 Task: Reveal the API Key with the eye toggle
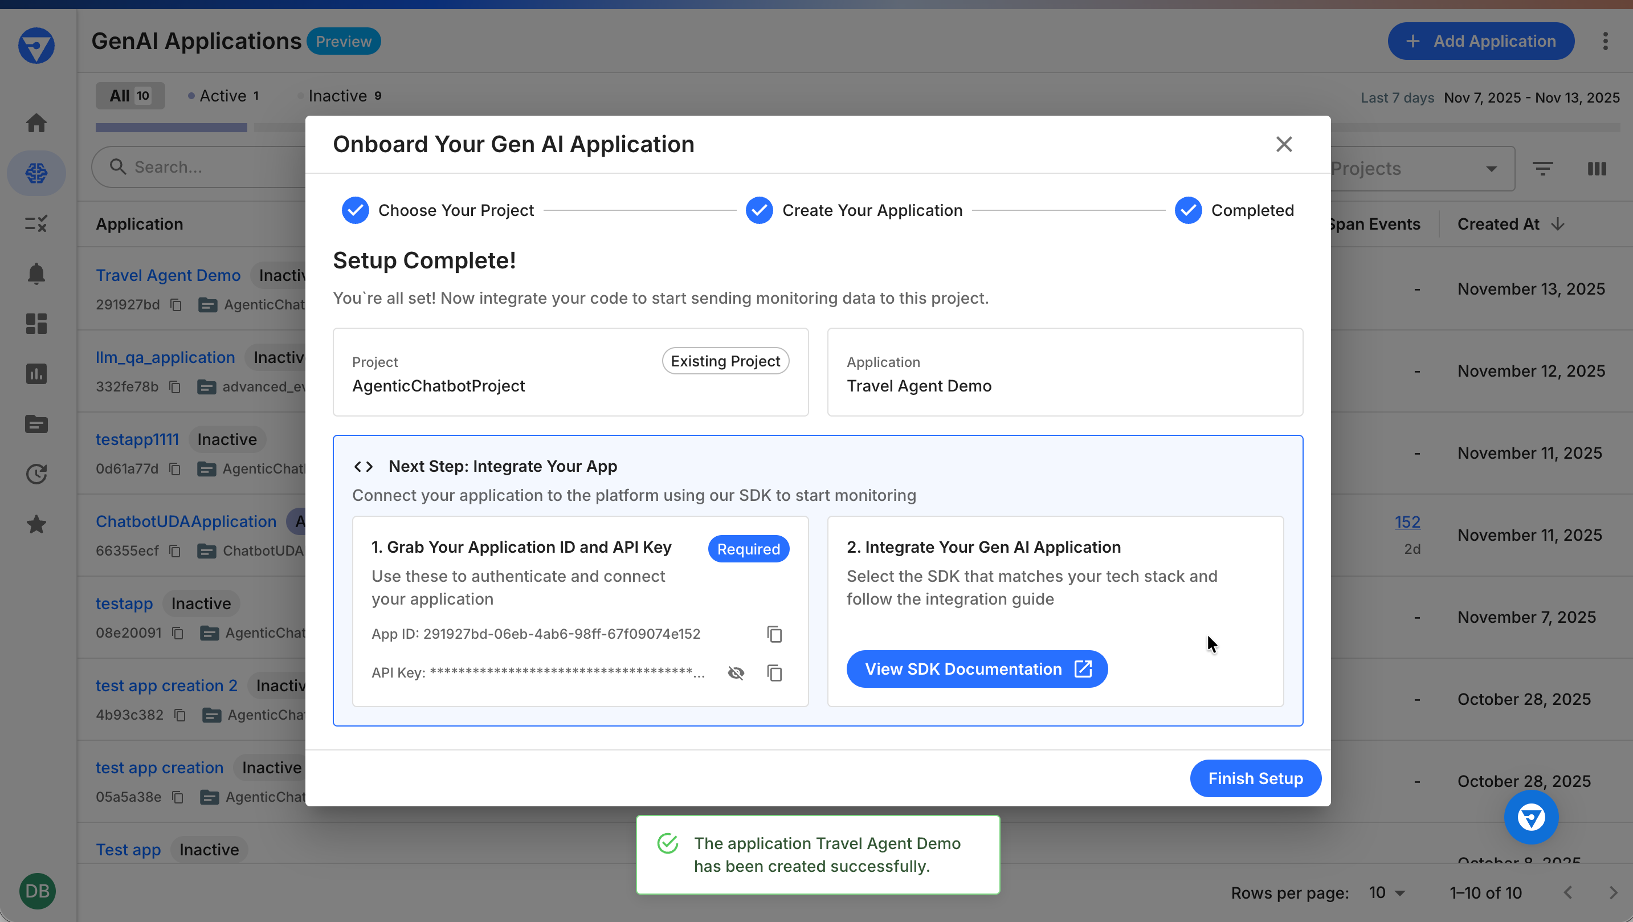tap(736, 673)
